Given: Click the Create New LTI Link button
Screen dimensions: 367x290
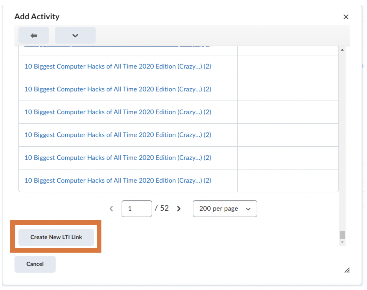Looking at the screenshot, I should click(x=56, y=237).
